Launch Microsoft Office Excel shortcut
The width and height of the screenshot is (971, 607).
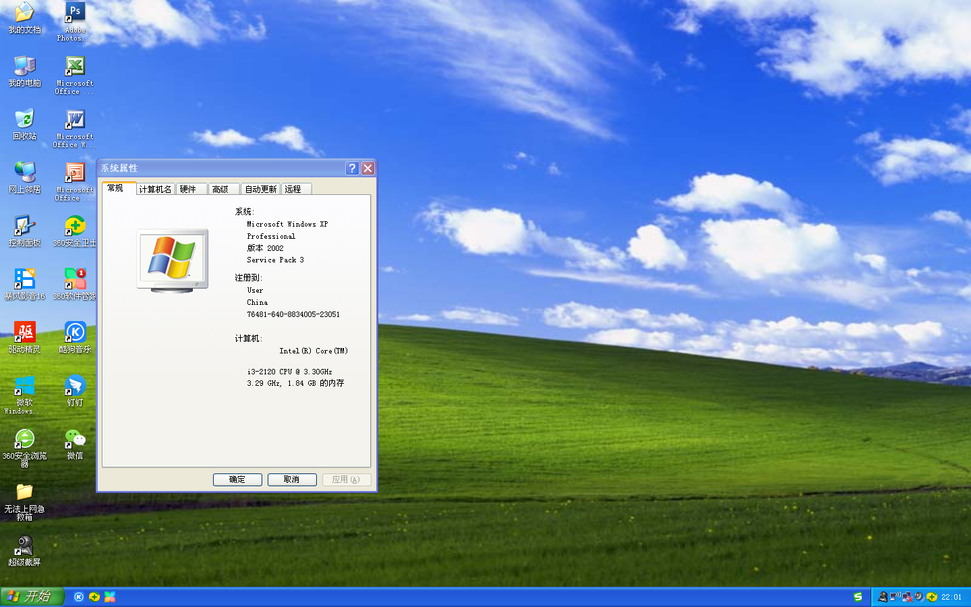[x=74, y=69]
